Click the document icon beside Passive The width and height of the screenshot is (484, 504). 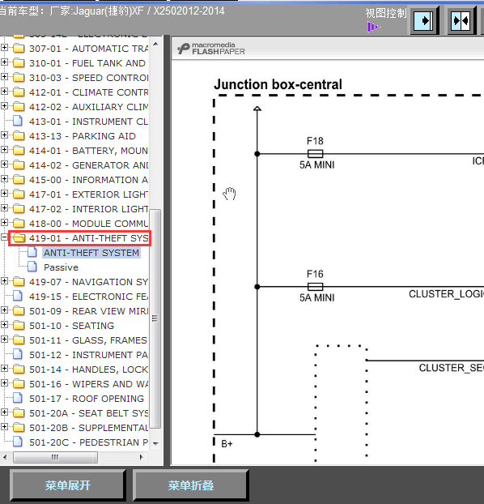[32, 267]
